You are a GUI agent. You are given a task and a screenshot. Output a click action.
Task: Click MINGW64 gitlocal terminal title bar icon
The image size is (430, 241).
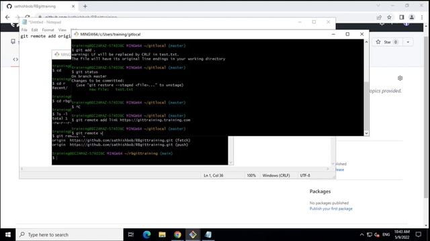[x=77, y=34]
